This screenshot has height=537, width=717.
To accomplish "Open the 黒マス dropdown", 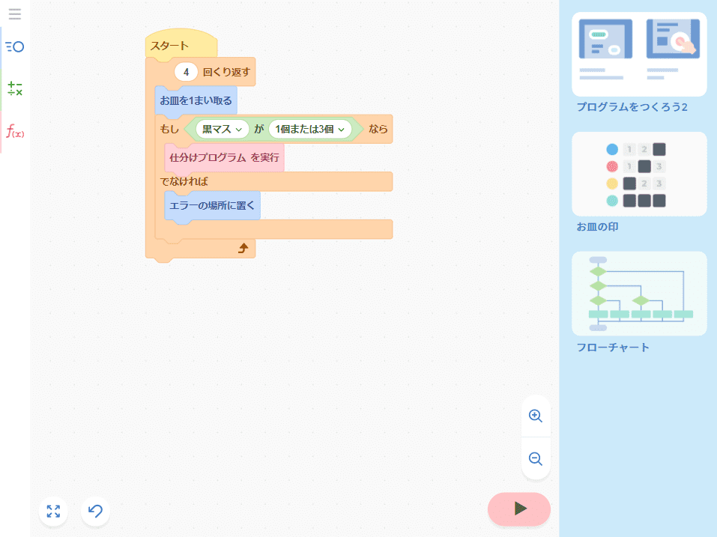I will [x=222, y=130].
